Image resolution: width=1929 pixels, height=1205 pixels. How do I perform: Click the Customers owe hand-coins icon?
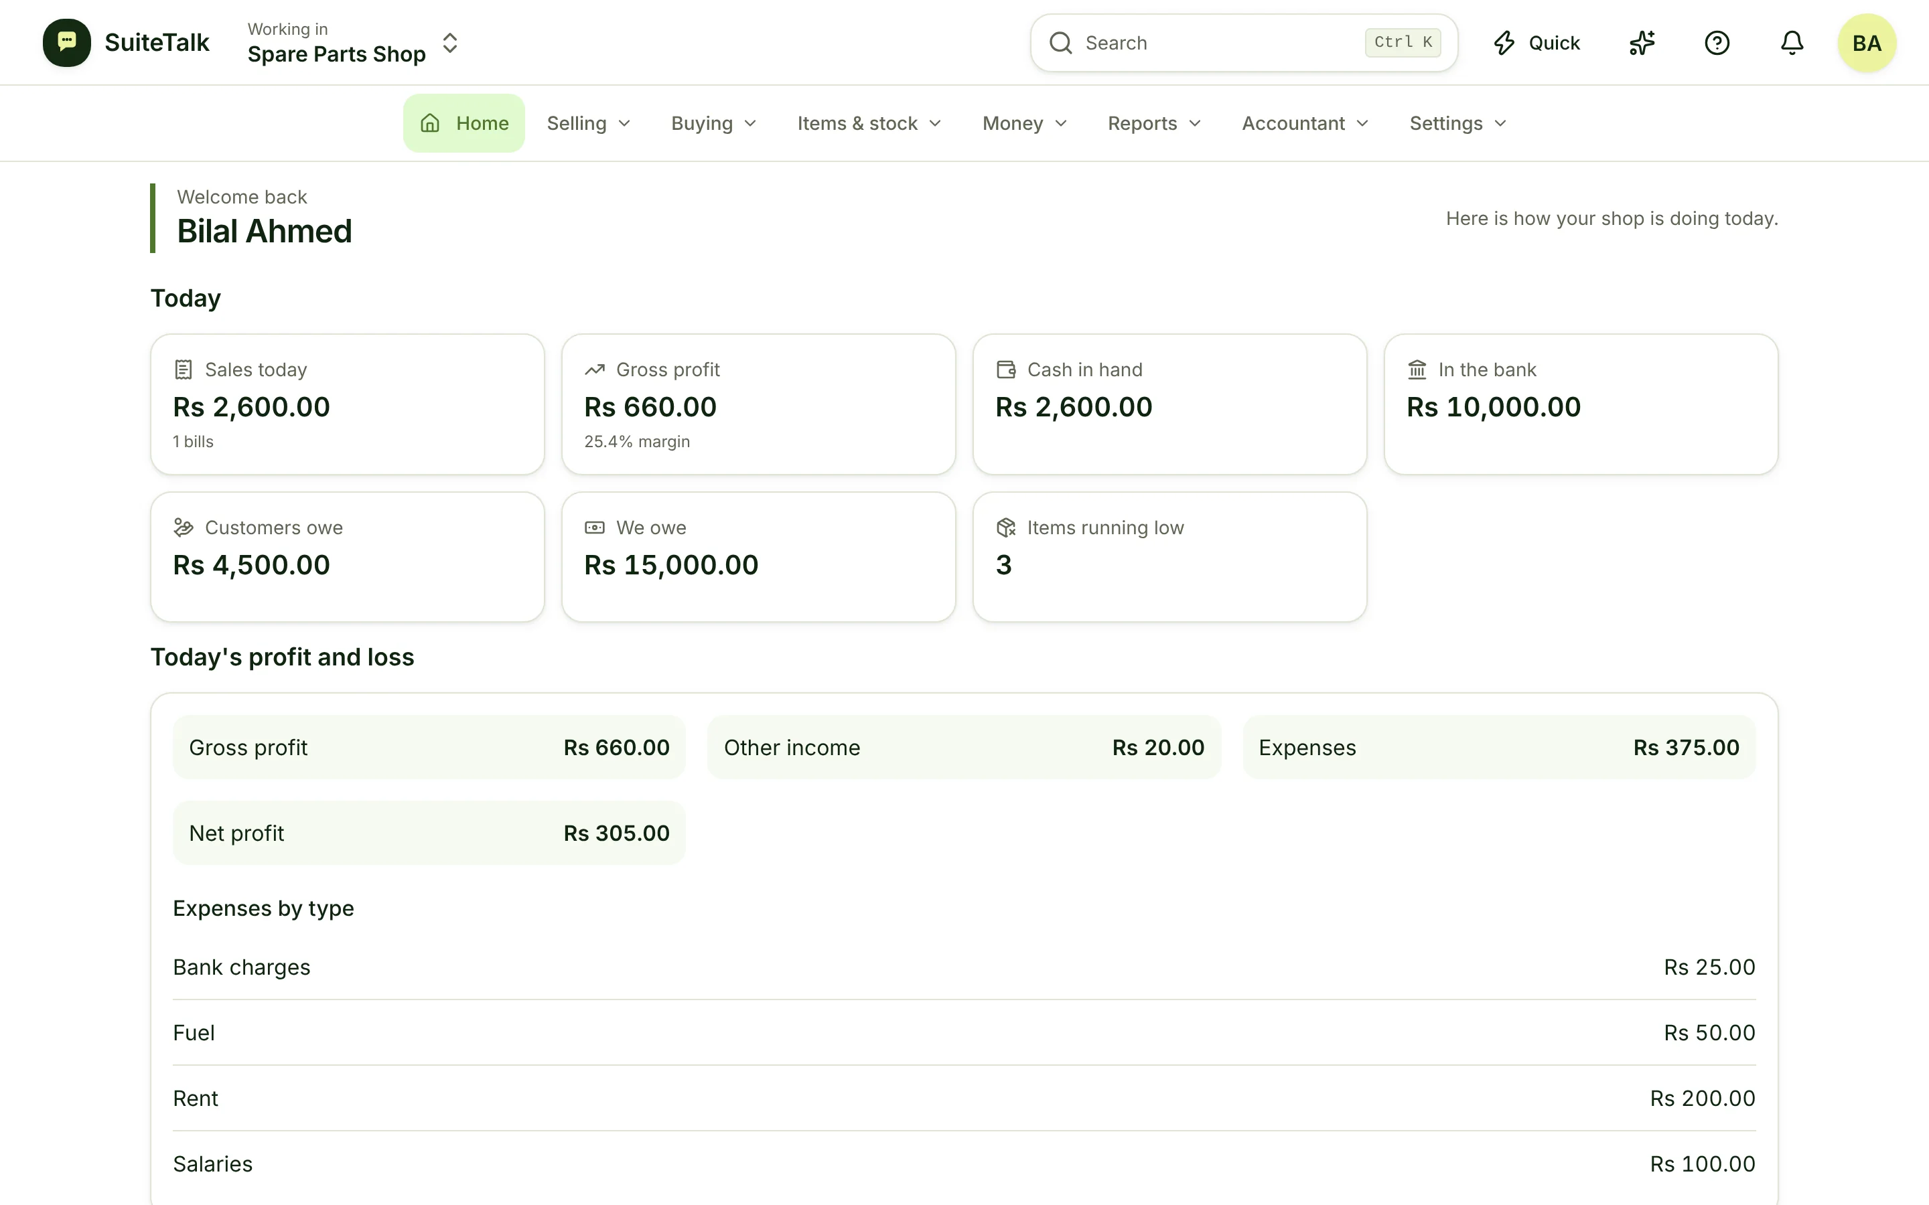point(184,528)
